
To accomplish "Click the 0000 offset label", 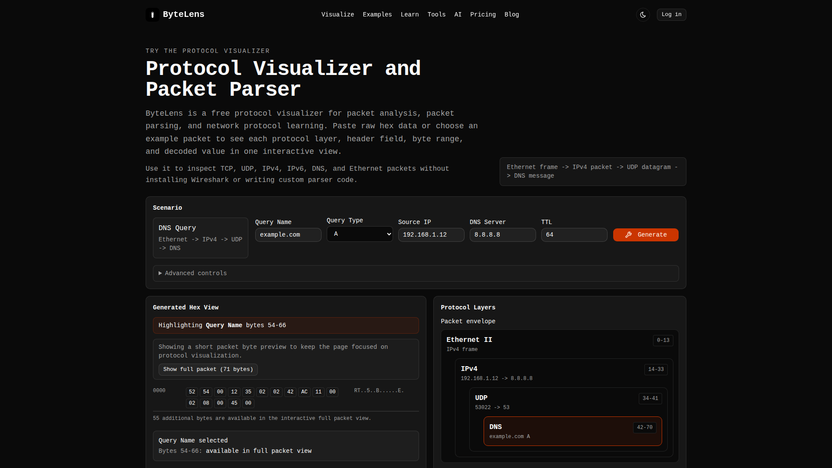I will pos(159,391).
